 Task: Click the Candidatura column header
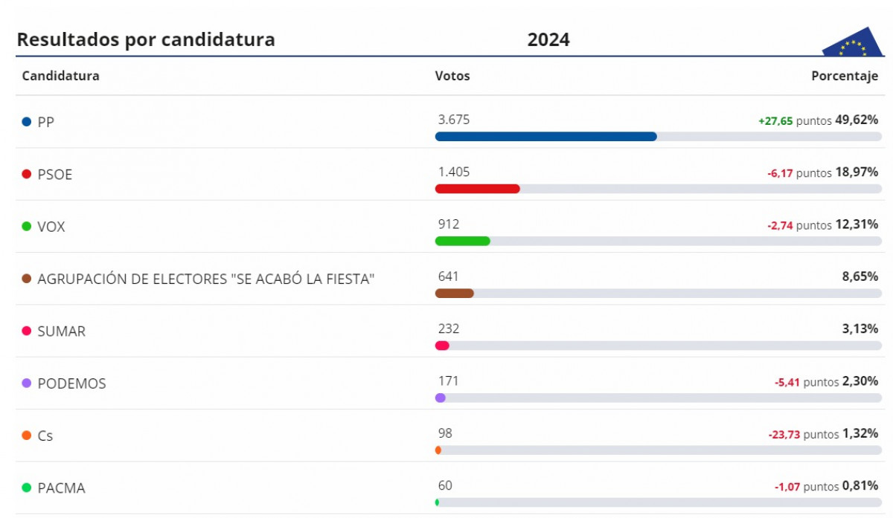[61, 76]
